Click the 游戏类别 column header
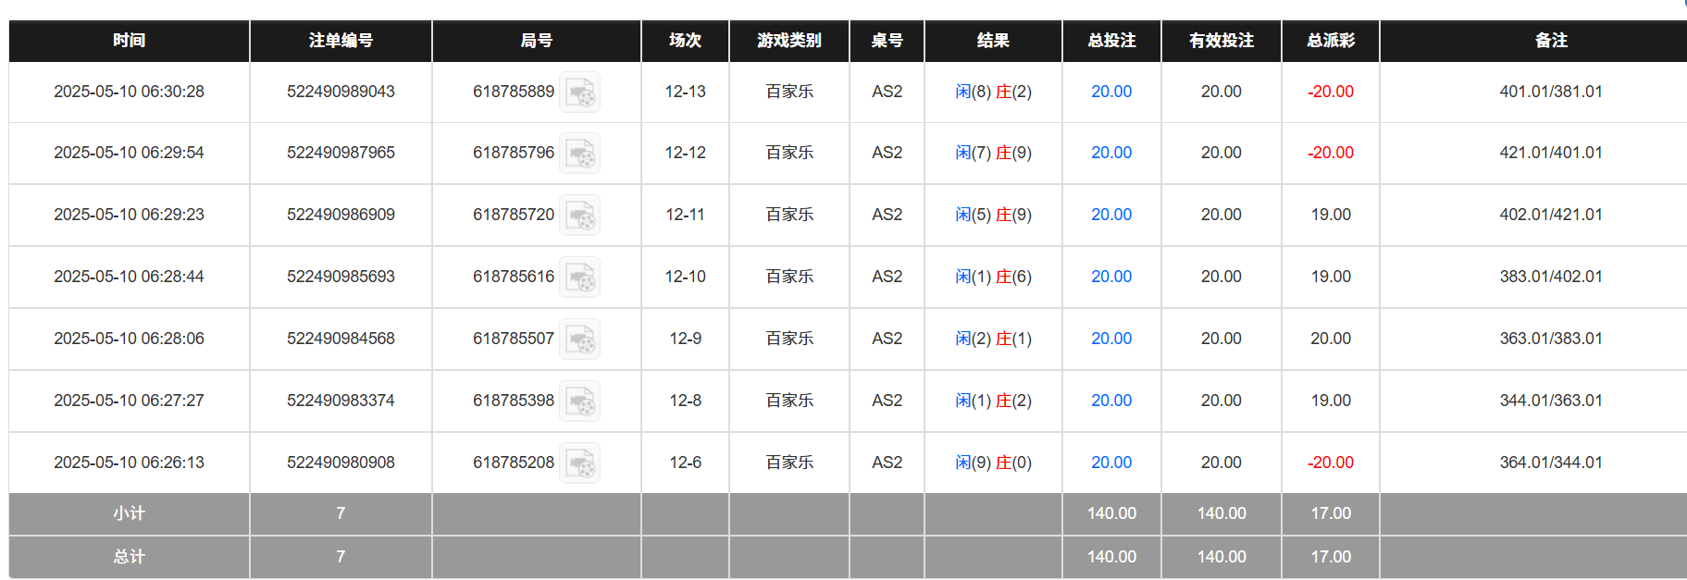Screen dimensions: 1687x580 coord(788,41)
